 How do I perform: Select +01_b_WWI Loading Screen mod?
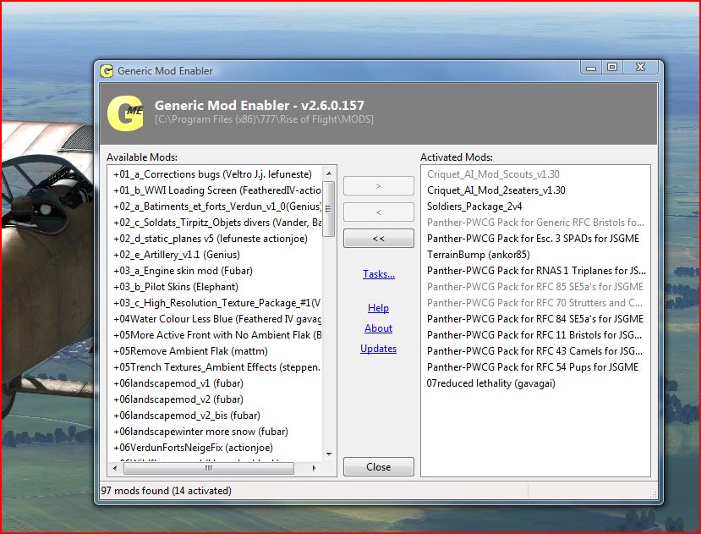[217, 190]
